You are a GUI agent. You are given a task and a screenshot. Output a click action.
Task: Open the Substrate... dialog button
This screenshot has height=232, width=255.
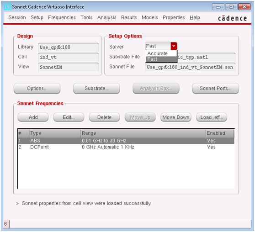tap(96, 89)
